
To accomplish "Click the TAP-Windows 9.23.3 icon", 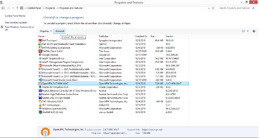I will [x=40, y=102].
